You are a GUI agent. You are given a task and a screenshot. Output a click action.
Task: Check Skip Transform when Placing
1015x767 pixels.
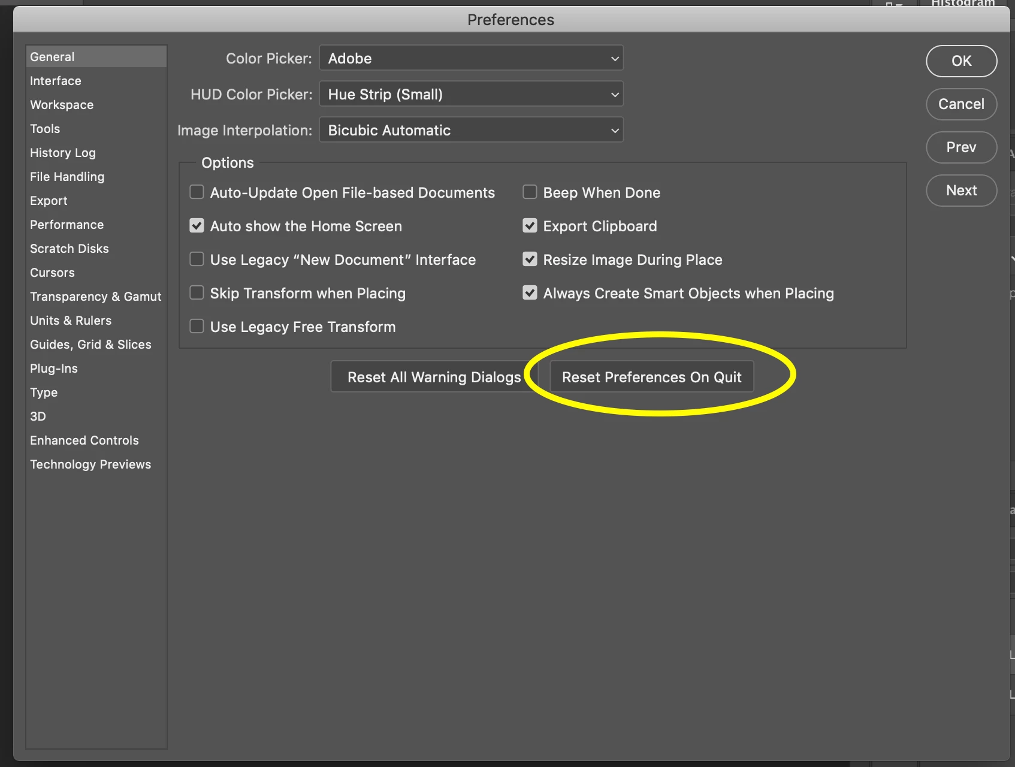(x=197, y=292)
